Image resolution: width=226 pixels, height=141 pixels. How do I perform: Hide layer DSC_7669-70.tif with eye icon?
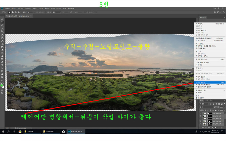[200, 121]
